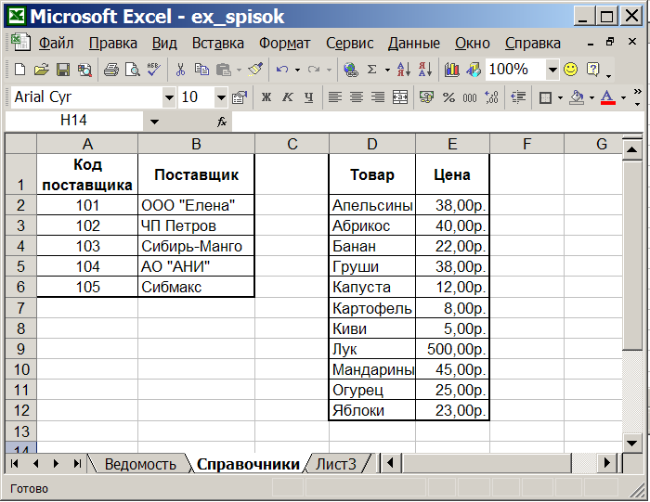Switch to the Ведомость sheet tab

pos(140,464)
